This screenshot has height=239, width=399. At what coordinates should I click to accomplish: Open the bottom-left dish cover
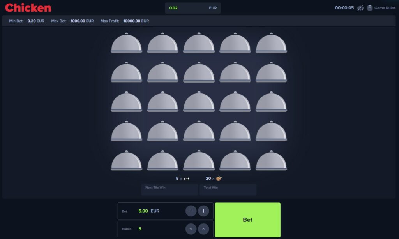[126, 161]
